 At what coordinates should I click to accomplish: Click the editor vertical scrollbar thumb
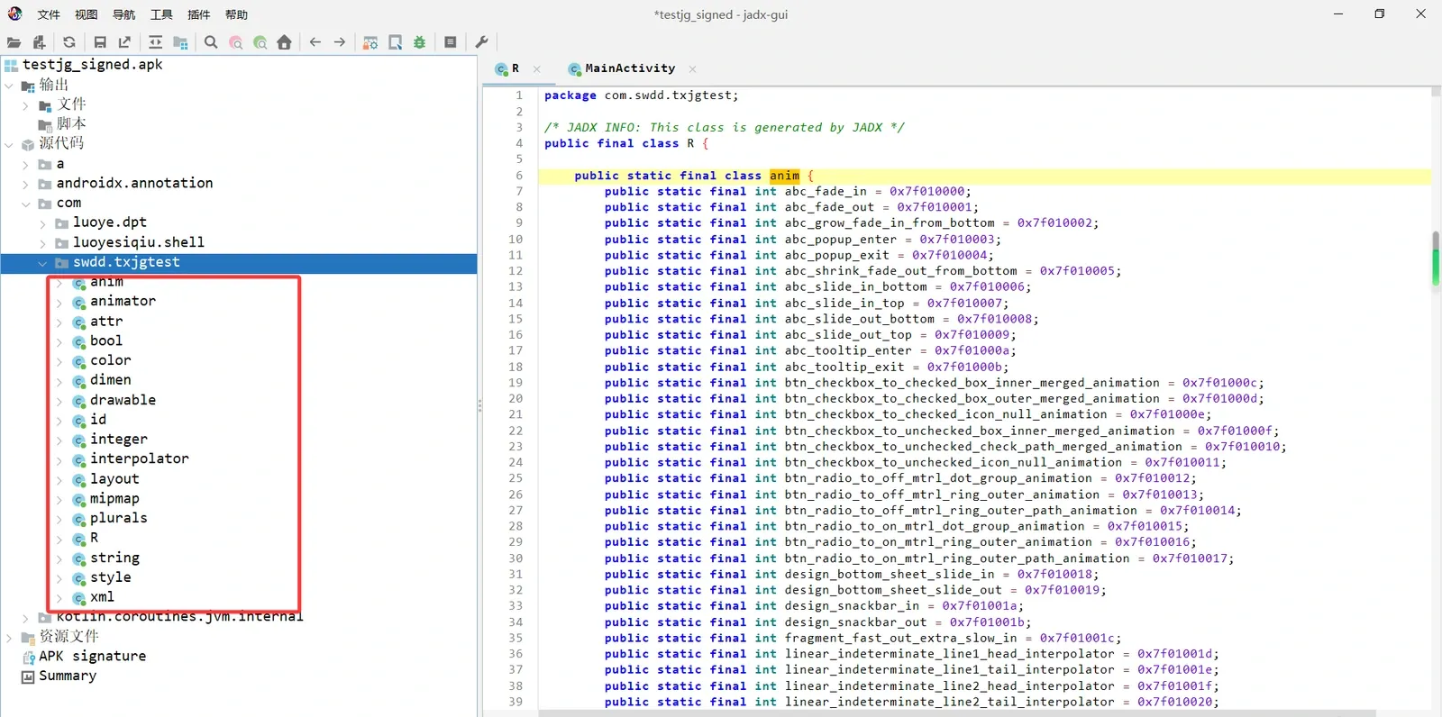(x=1436, y=259)
